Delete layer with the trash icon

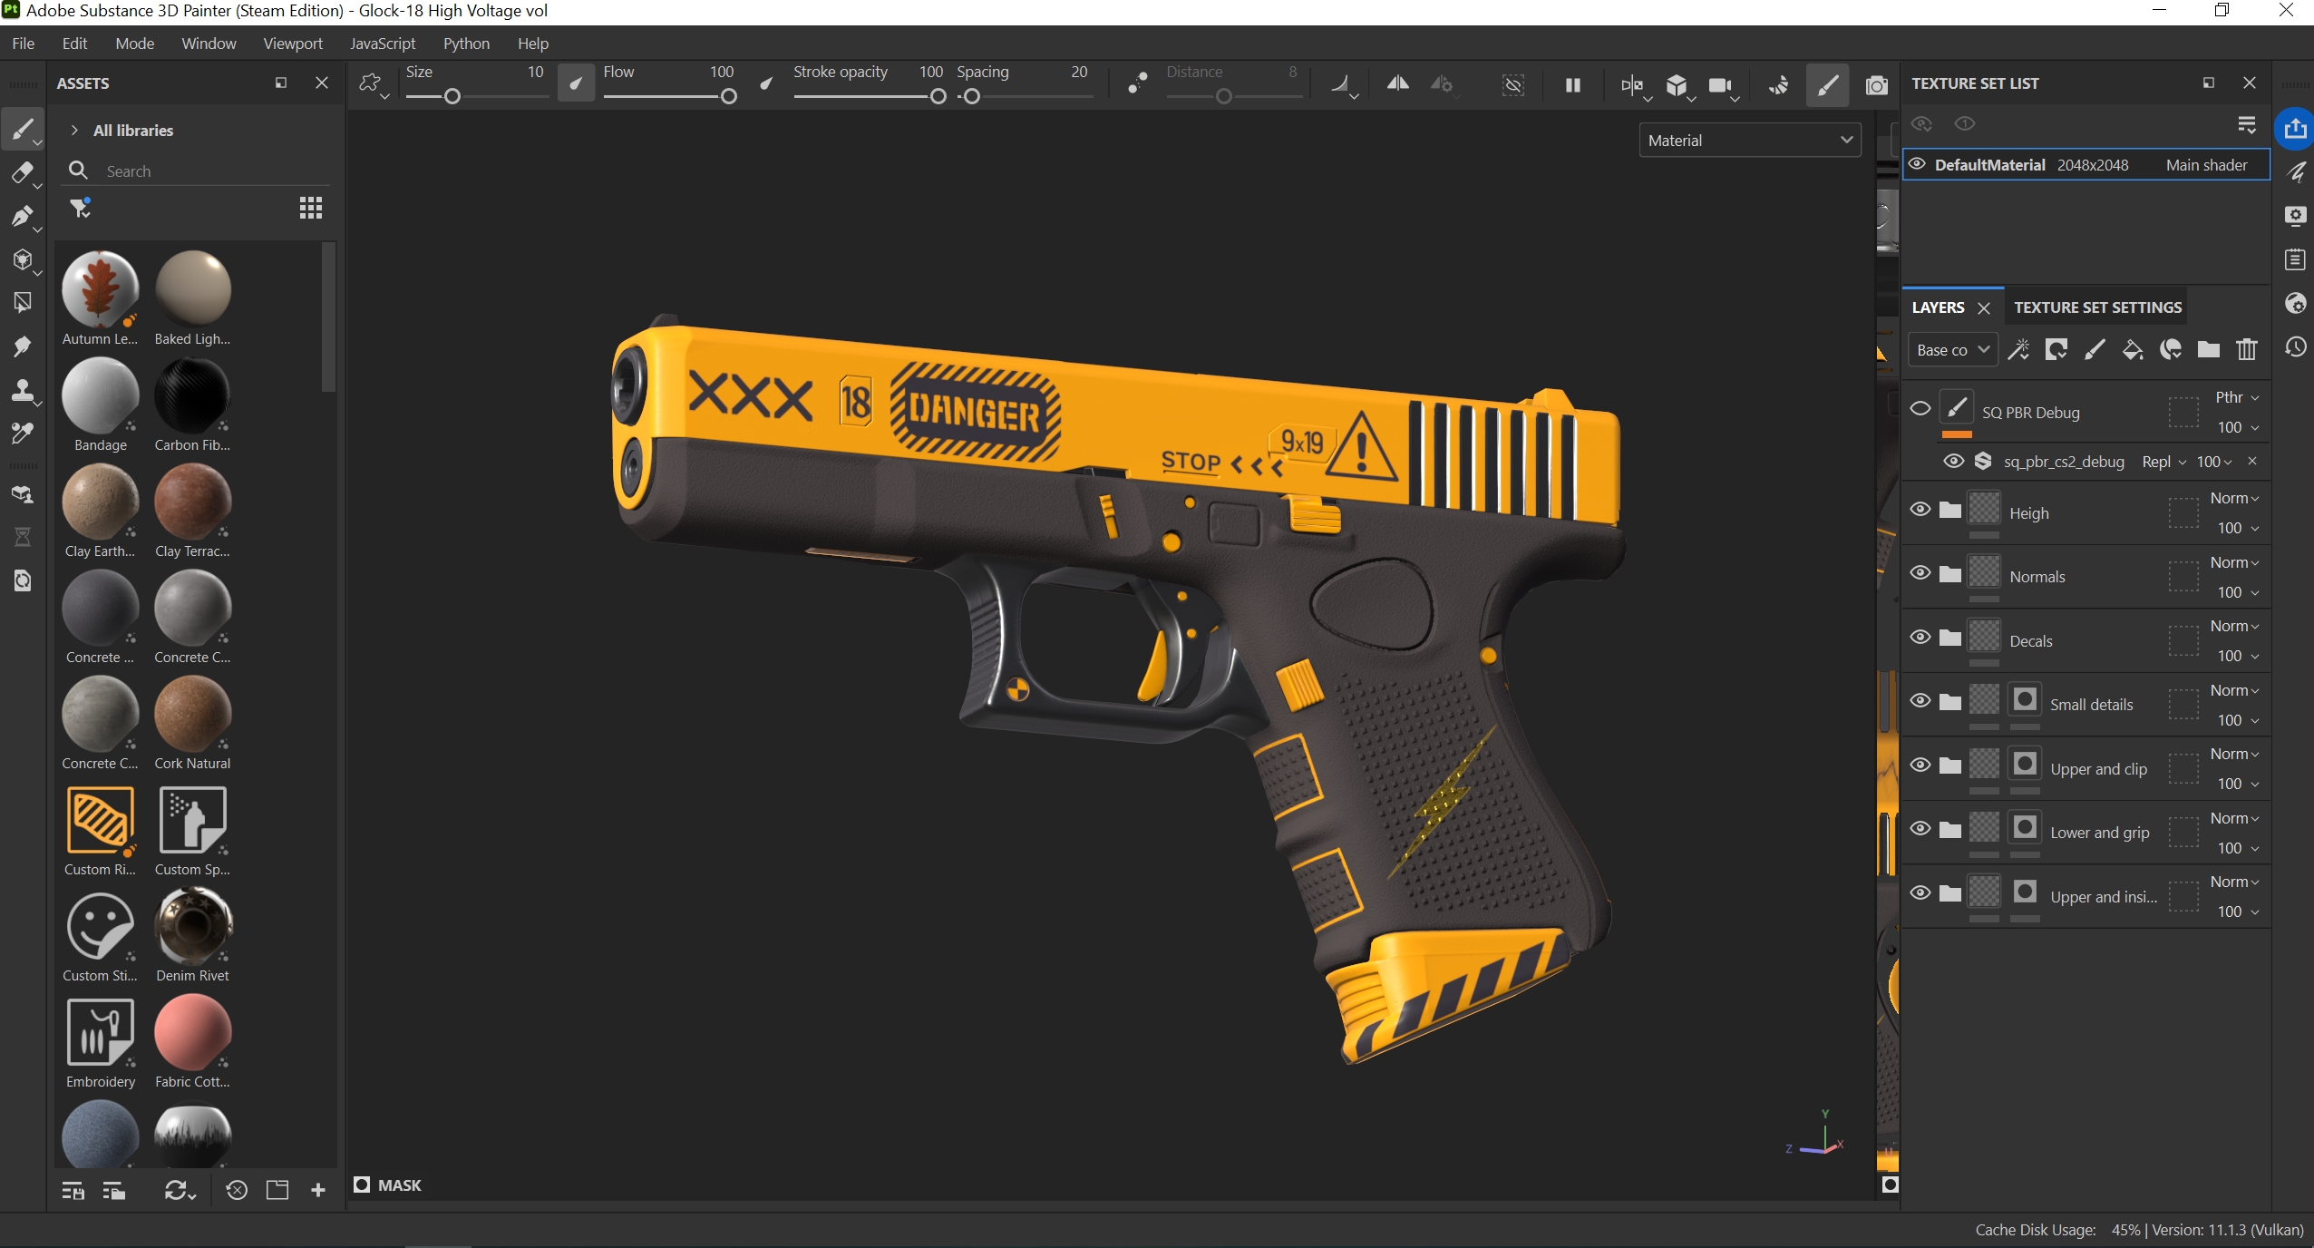[x=2246, y=350]
